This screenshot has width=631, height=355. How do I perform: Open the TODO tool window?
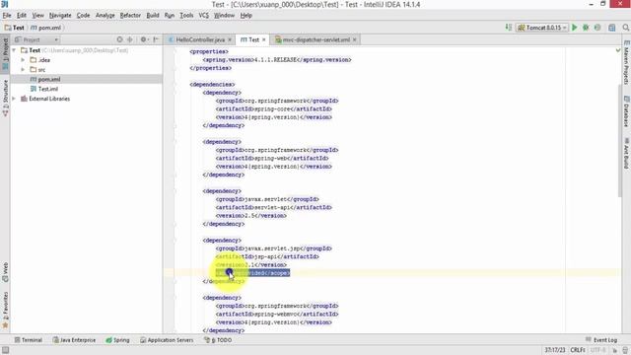218,340
